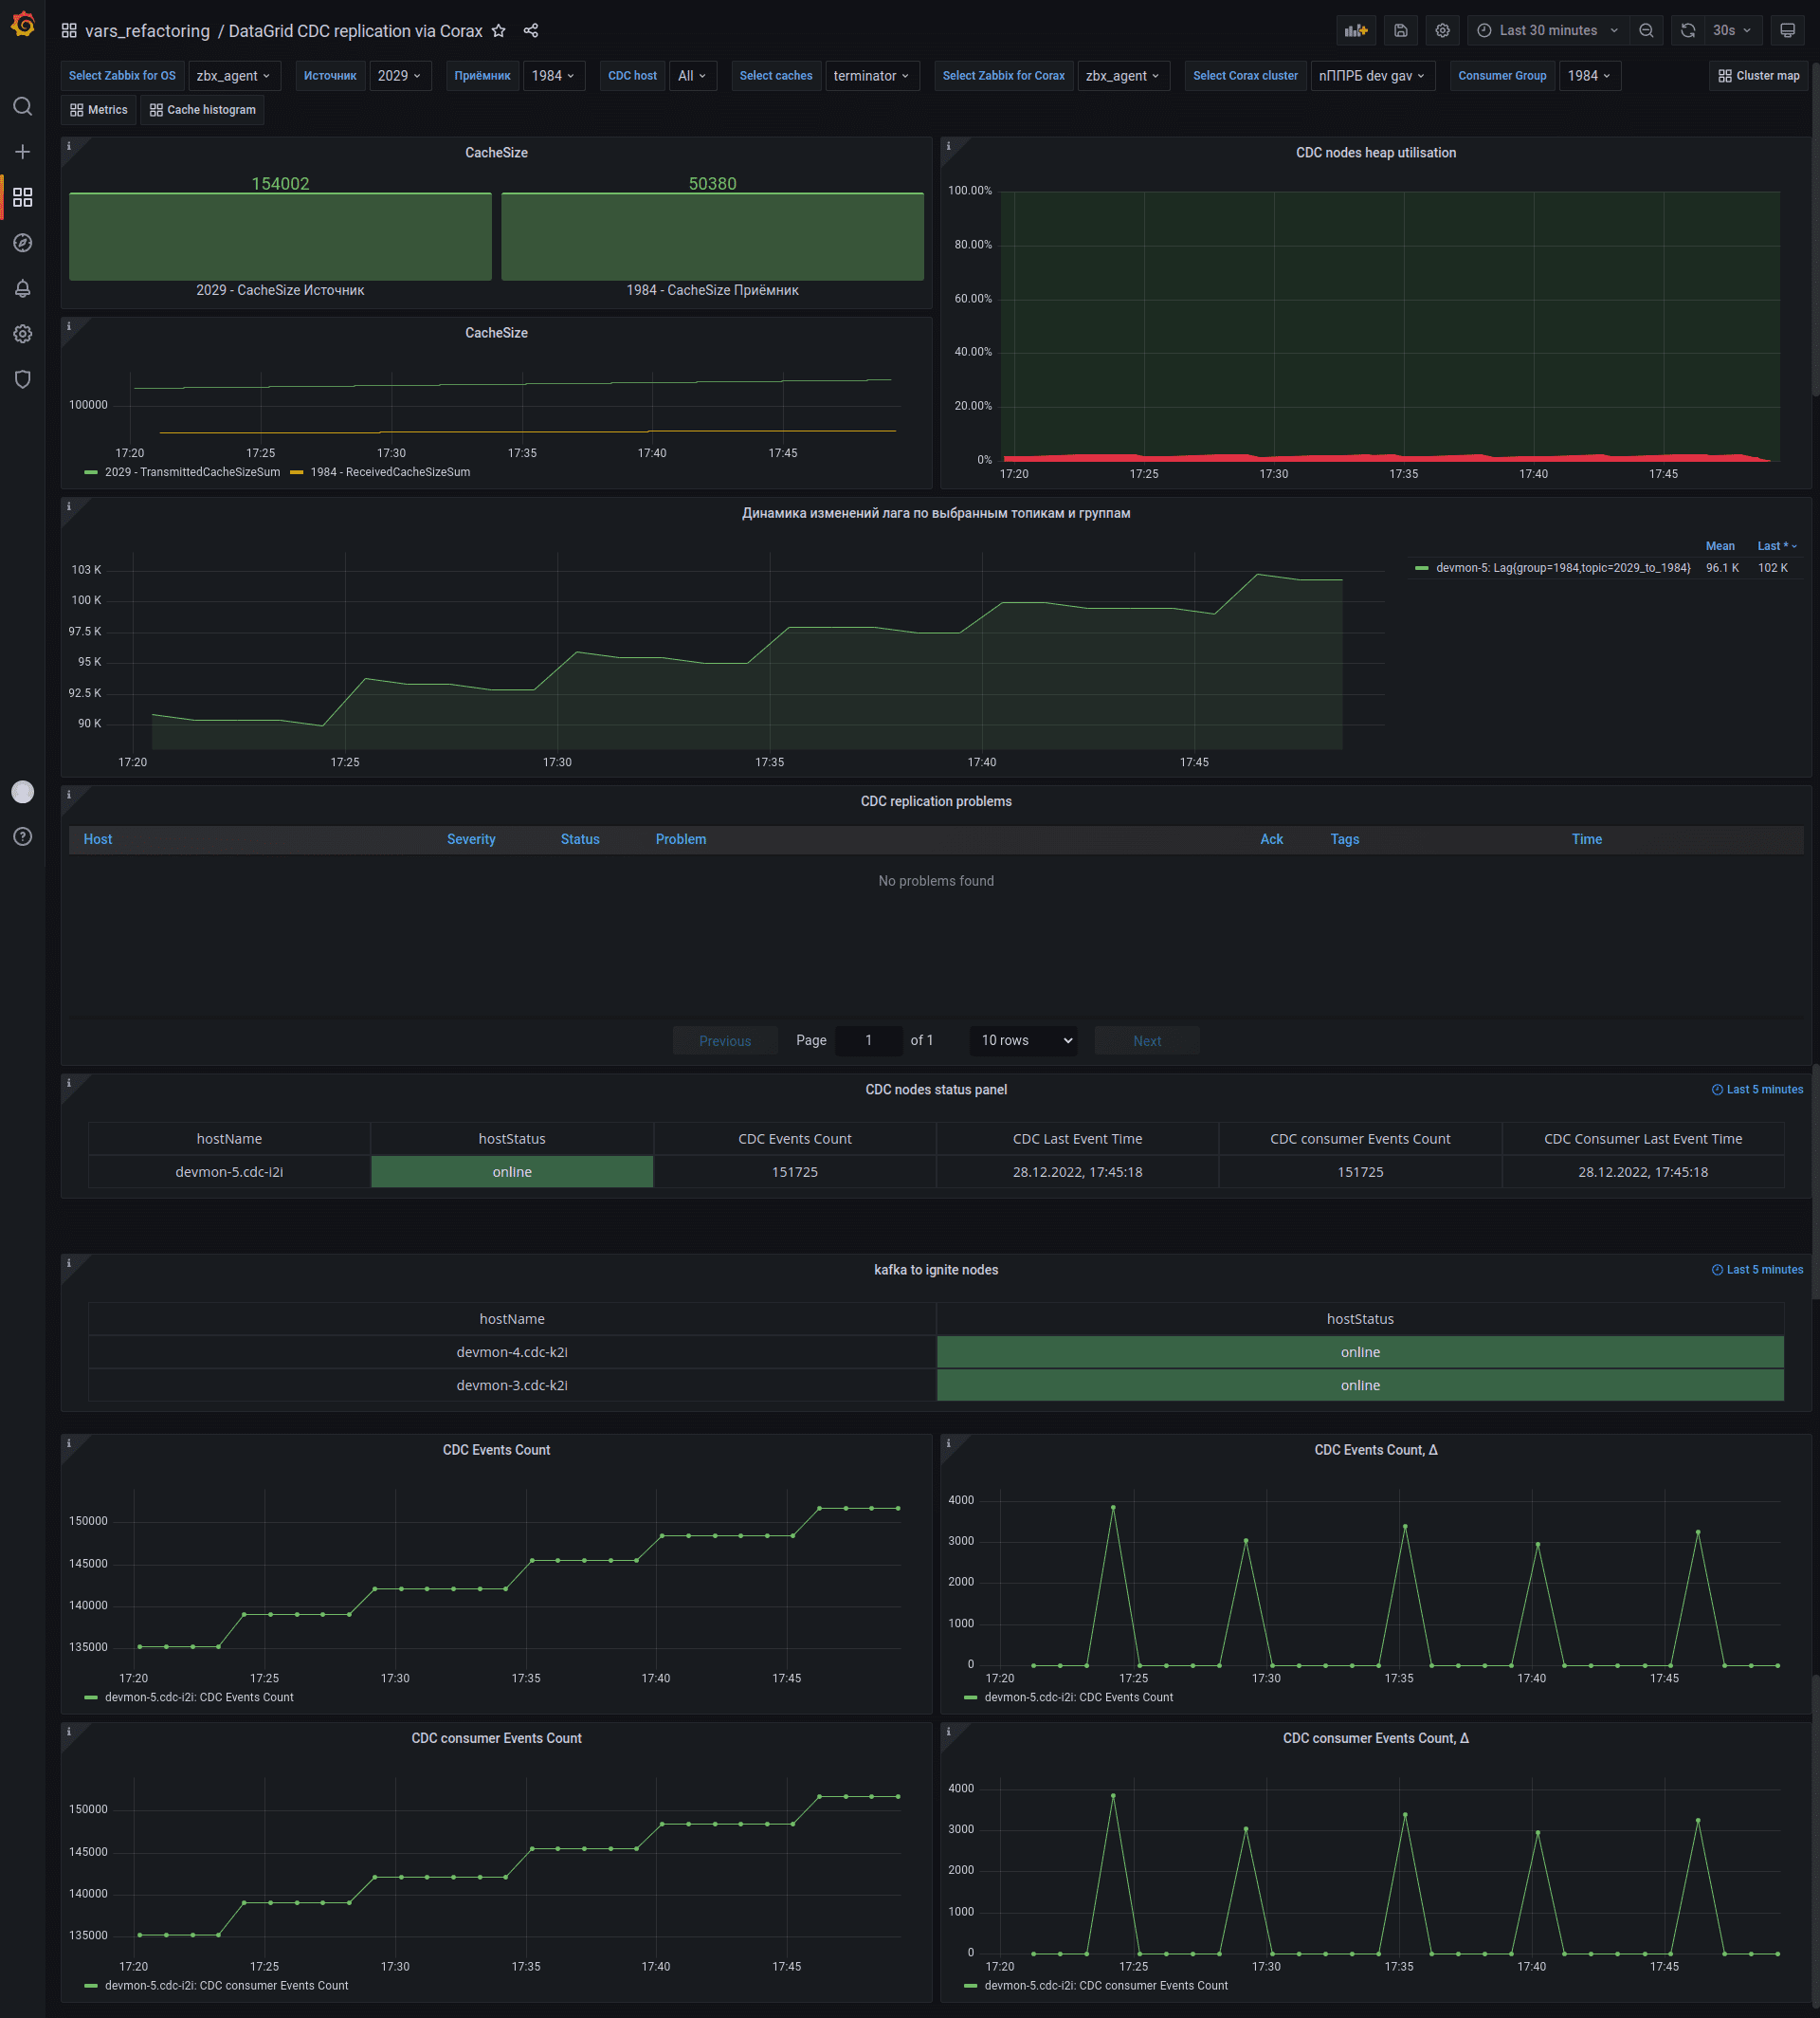Open dashboard settings gear in top bar
The height and width of the screenshot is (2018, 1820).
[1442, 31]
